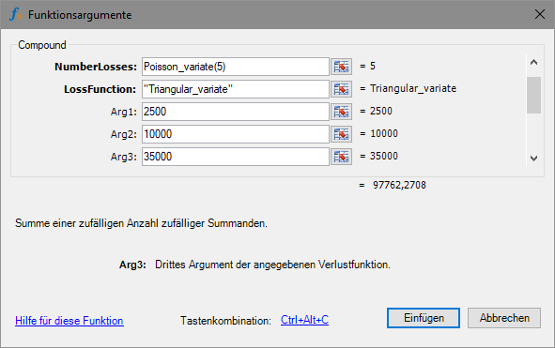Screen dimensions: 555x348
Task: Click the result value 97762,2708
Action: (399, 185)
